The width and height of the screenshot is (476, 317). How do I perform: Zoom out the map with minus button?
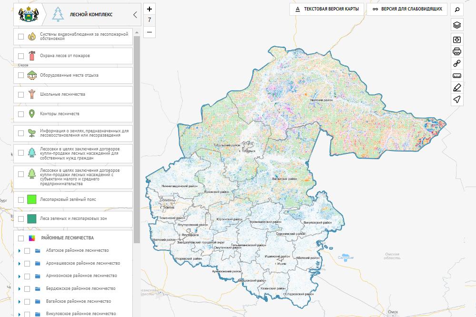pos(149,32)
